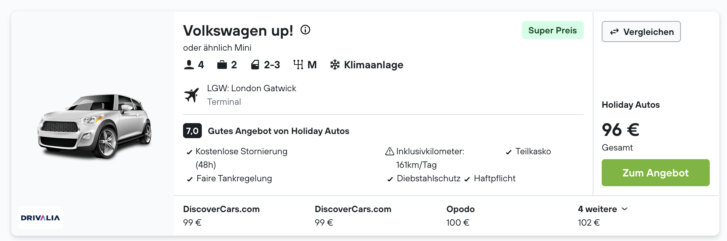Open first DiscoverCars.com offer for 99 €
The image size is (727, 241).
tap(221, 215)
